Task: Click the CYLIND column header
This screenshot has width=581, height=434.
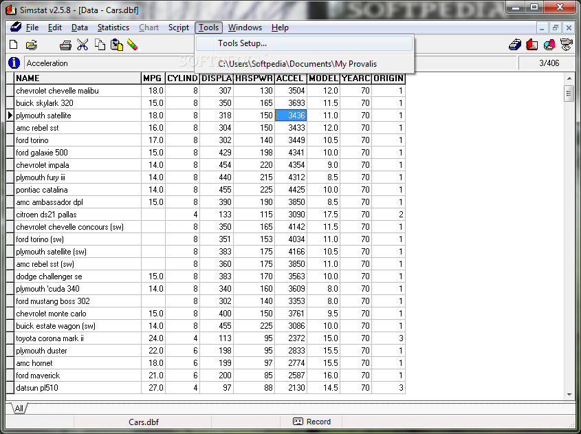Action: (182, 78)
